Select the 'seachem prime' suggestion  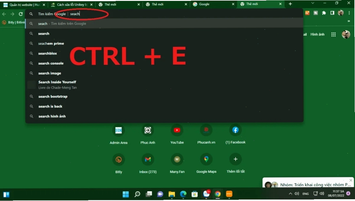click(164, 43)
